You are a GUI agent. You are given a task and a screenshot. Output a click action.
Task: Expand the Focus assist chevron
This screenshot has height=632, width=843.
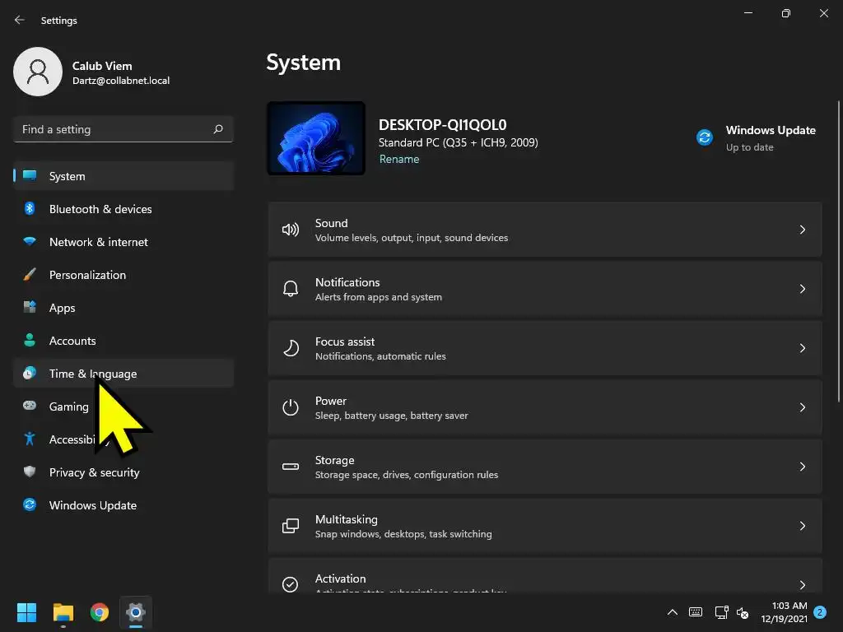[802, 348]
